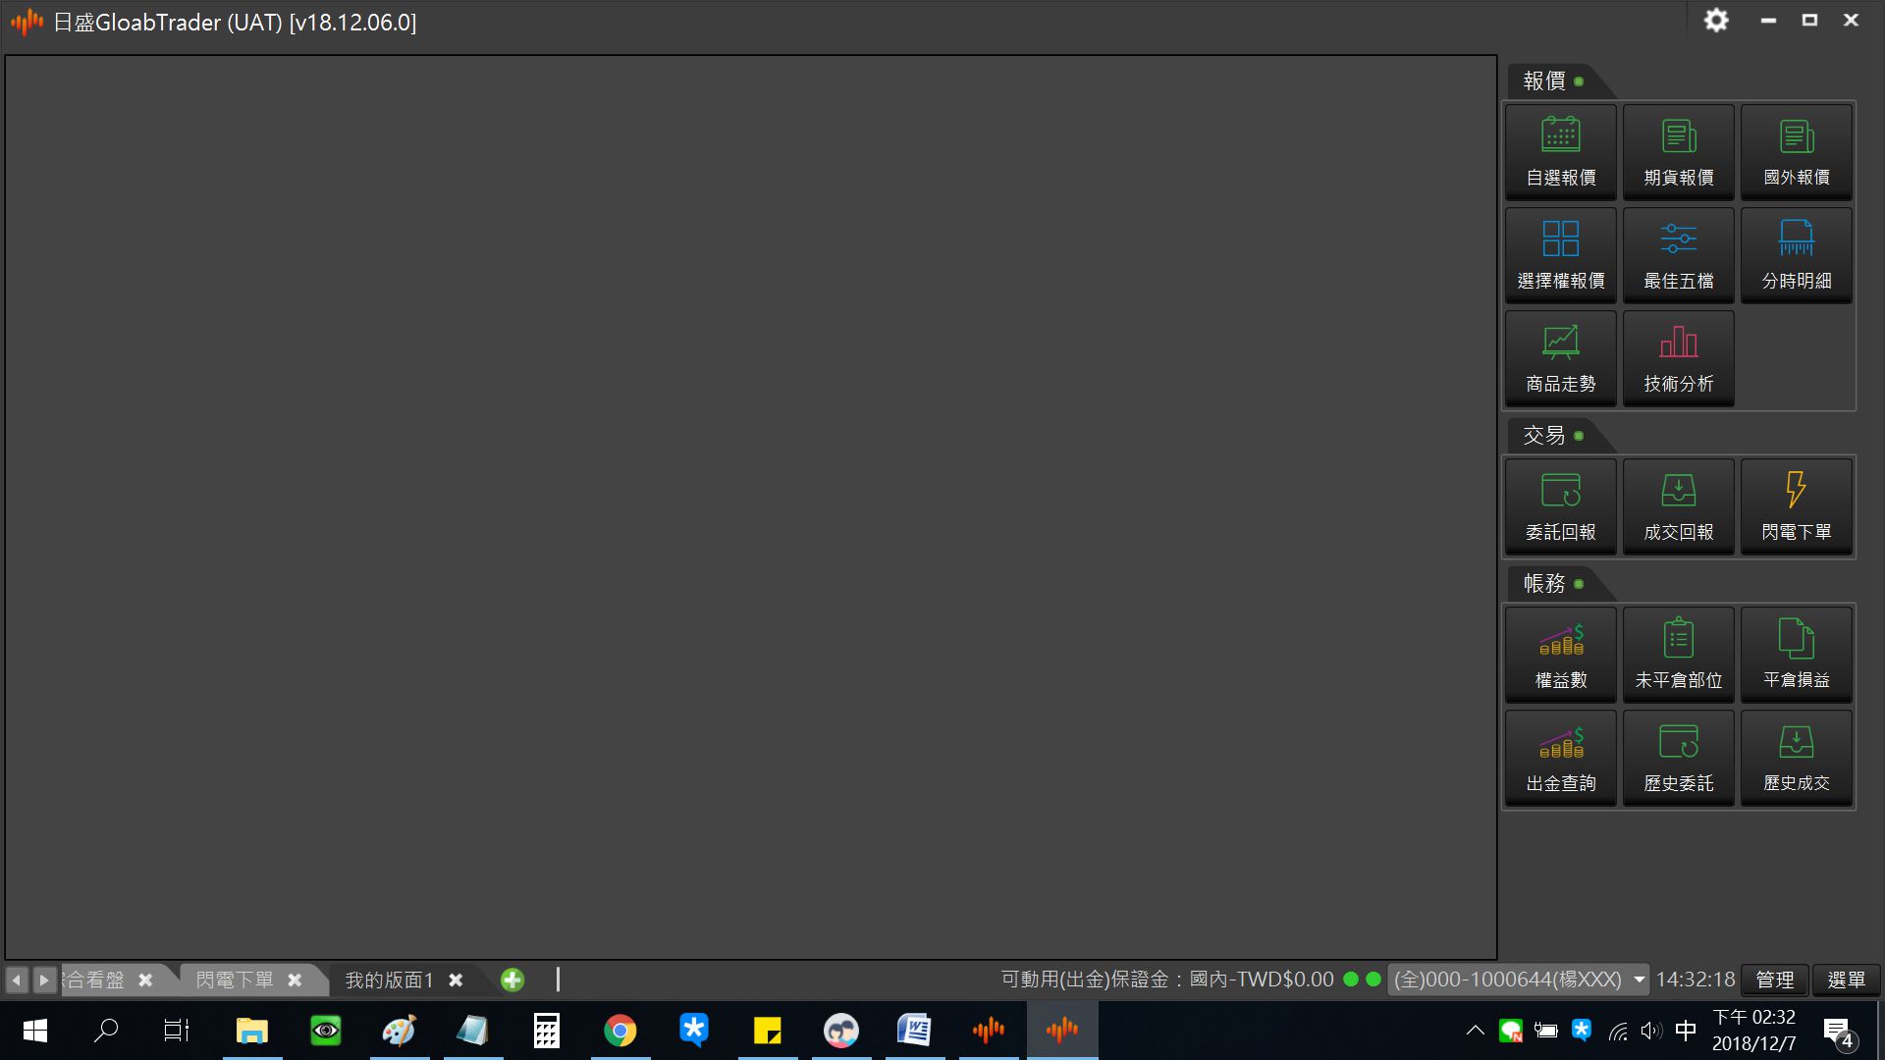Open 選擇權報價 options quotes

tap(1560, 255)
